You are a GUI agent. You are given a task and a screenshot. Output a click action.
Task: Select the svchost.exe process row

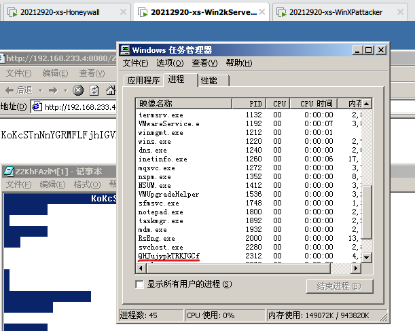pyautogui.click(x=249, y=247)
